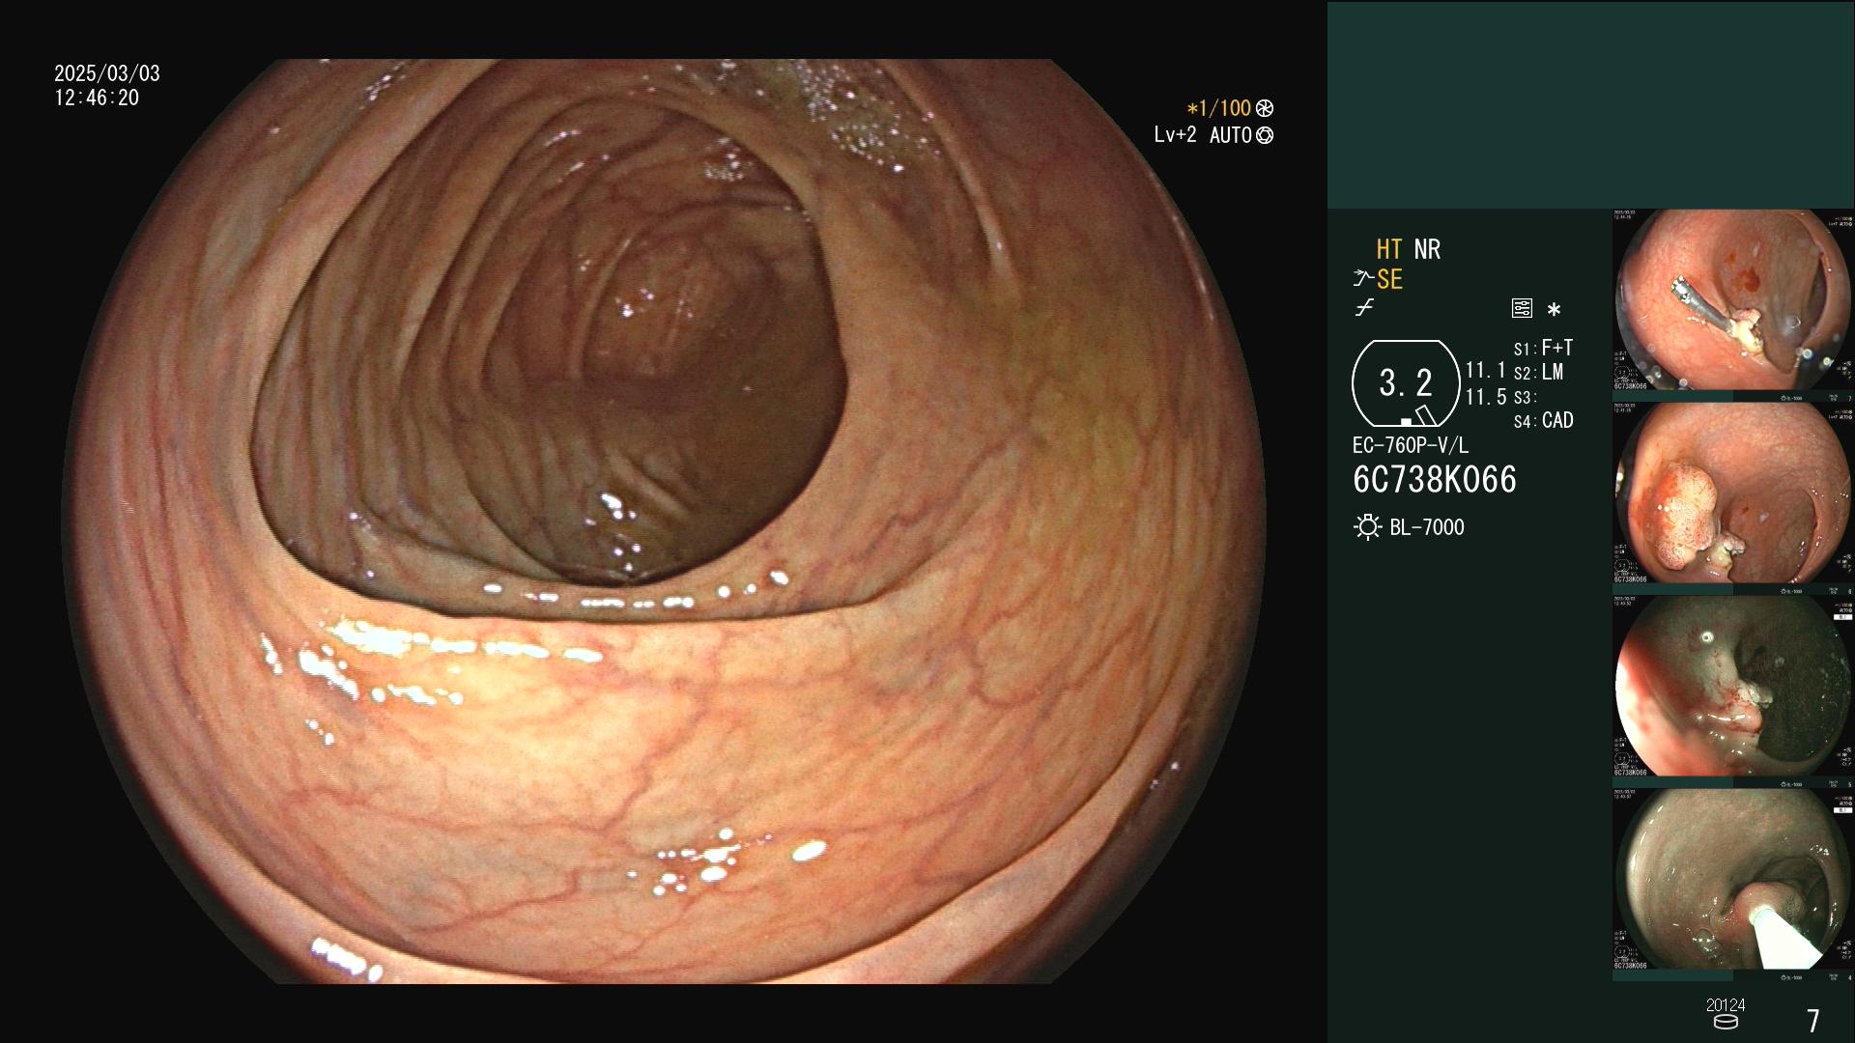Open the dark third thumbnail with red bleeding
This screenshot has height=1043, width=1855.
click(1732, 687)
